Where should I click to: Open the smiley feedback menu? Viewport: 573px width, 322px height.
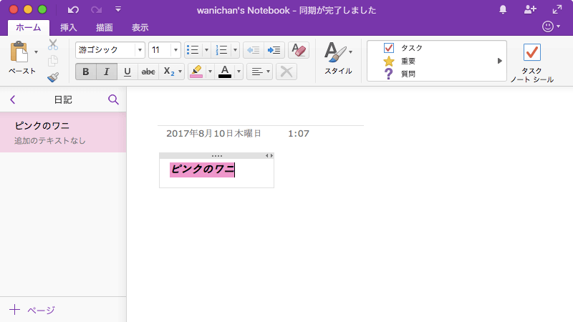click(x=551, y=26)
